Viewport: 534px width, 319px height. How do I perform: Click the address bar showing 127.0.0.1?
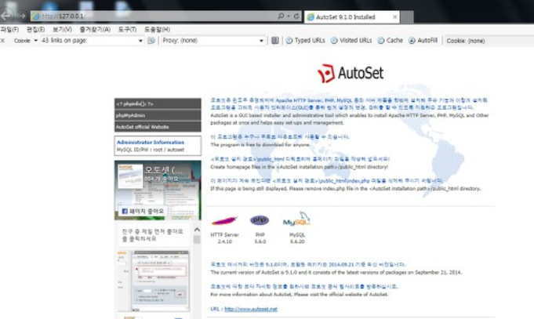click(x=153, y=16)
